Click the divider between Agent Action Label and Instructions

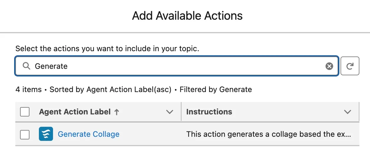pos(181,112)
